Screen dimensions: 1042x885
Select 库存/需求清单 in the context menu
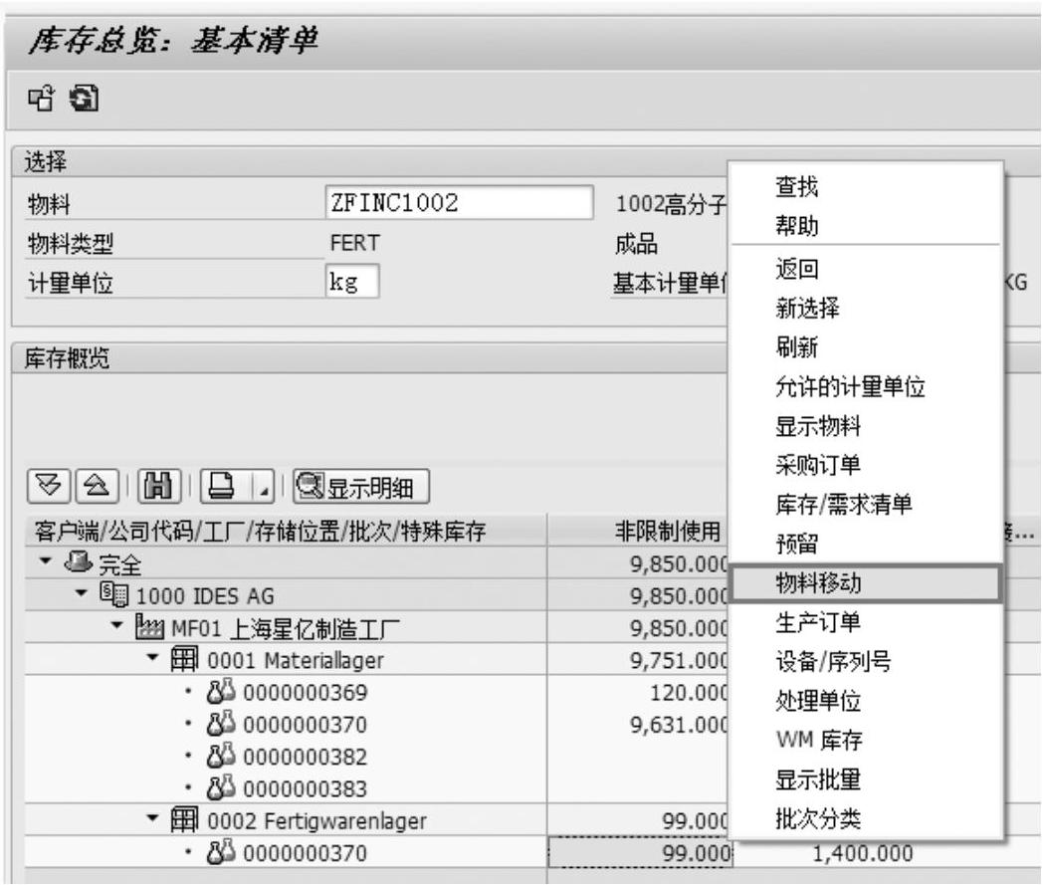[x=844, y=504]
